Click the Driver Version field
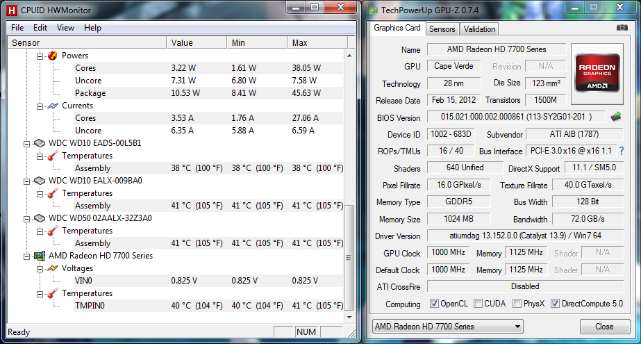The height and width of the screenshot is (344, 641). pos(525,236)
